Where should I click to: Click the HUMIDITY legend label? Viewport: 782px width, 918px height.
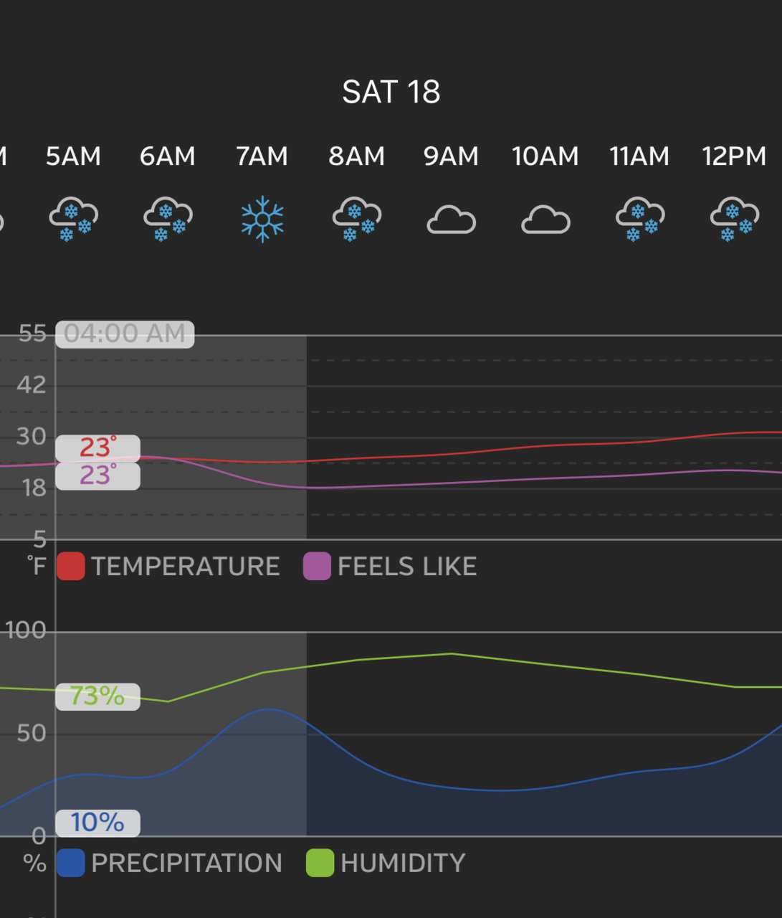pyautogui.click(x=404, y=863)
